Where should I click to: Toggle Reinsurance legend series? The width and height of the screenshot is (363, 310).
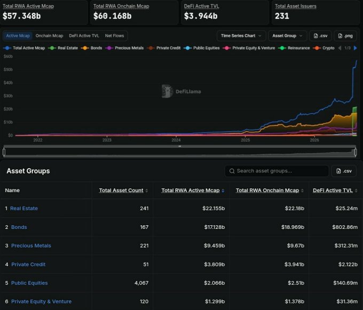[x=294, y=48]
